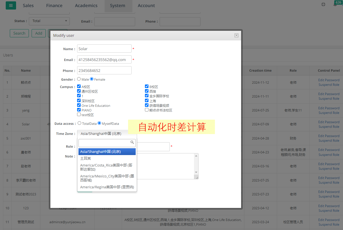Click the search magnifier in timezone dropdown

tap(132, 142)
